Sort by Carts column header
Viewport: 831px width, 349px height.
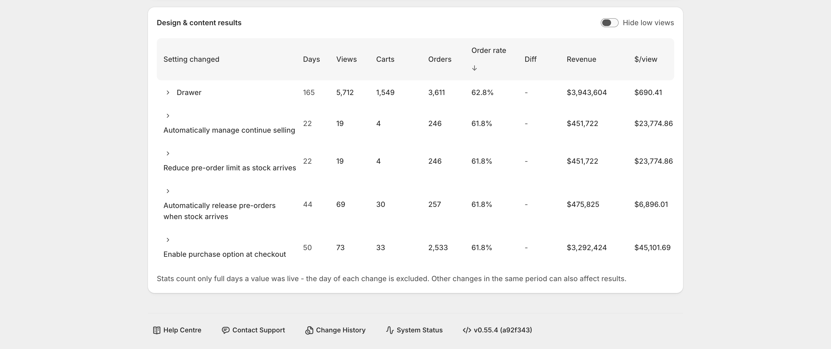coord(385,59)
